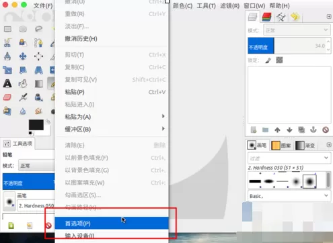Reset colors to black and white
Viewport: 333px width, 243px height.
31,134
